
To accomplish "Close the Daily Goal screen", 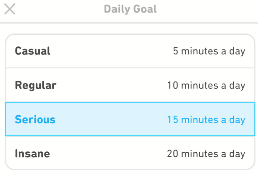I will click(x=10, y=9).
